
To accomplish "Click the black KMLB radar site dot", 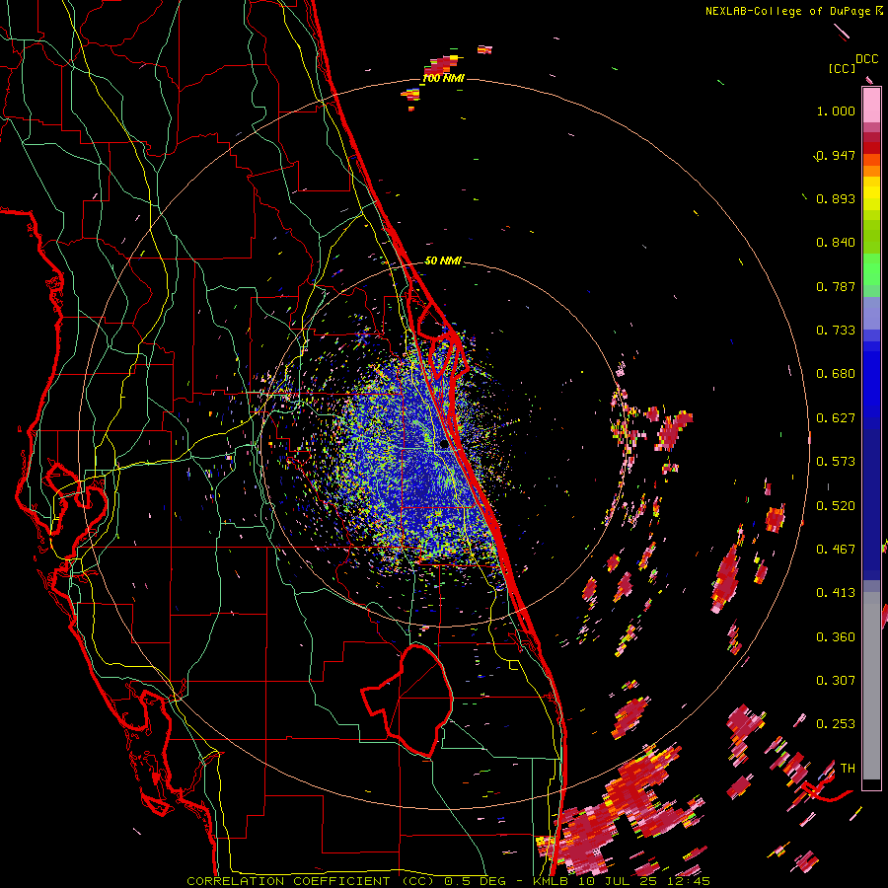I will click(444, 445).
